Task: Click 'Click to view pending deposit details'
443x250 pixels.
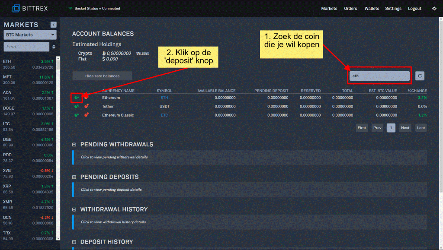Action: point(111,190)
